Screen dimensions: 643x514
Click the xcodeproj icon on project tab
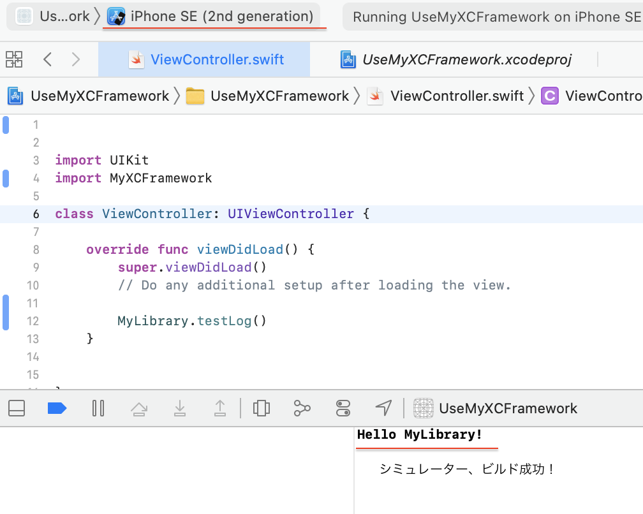348,59
